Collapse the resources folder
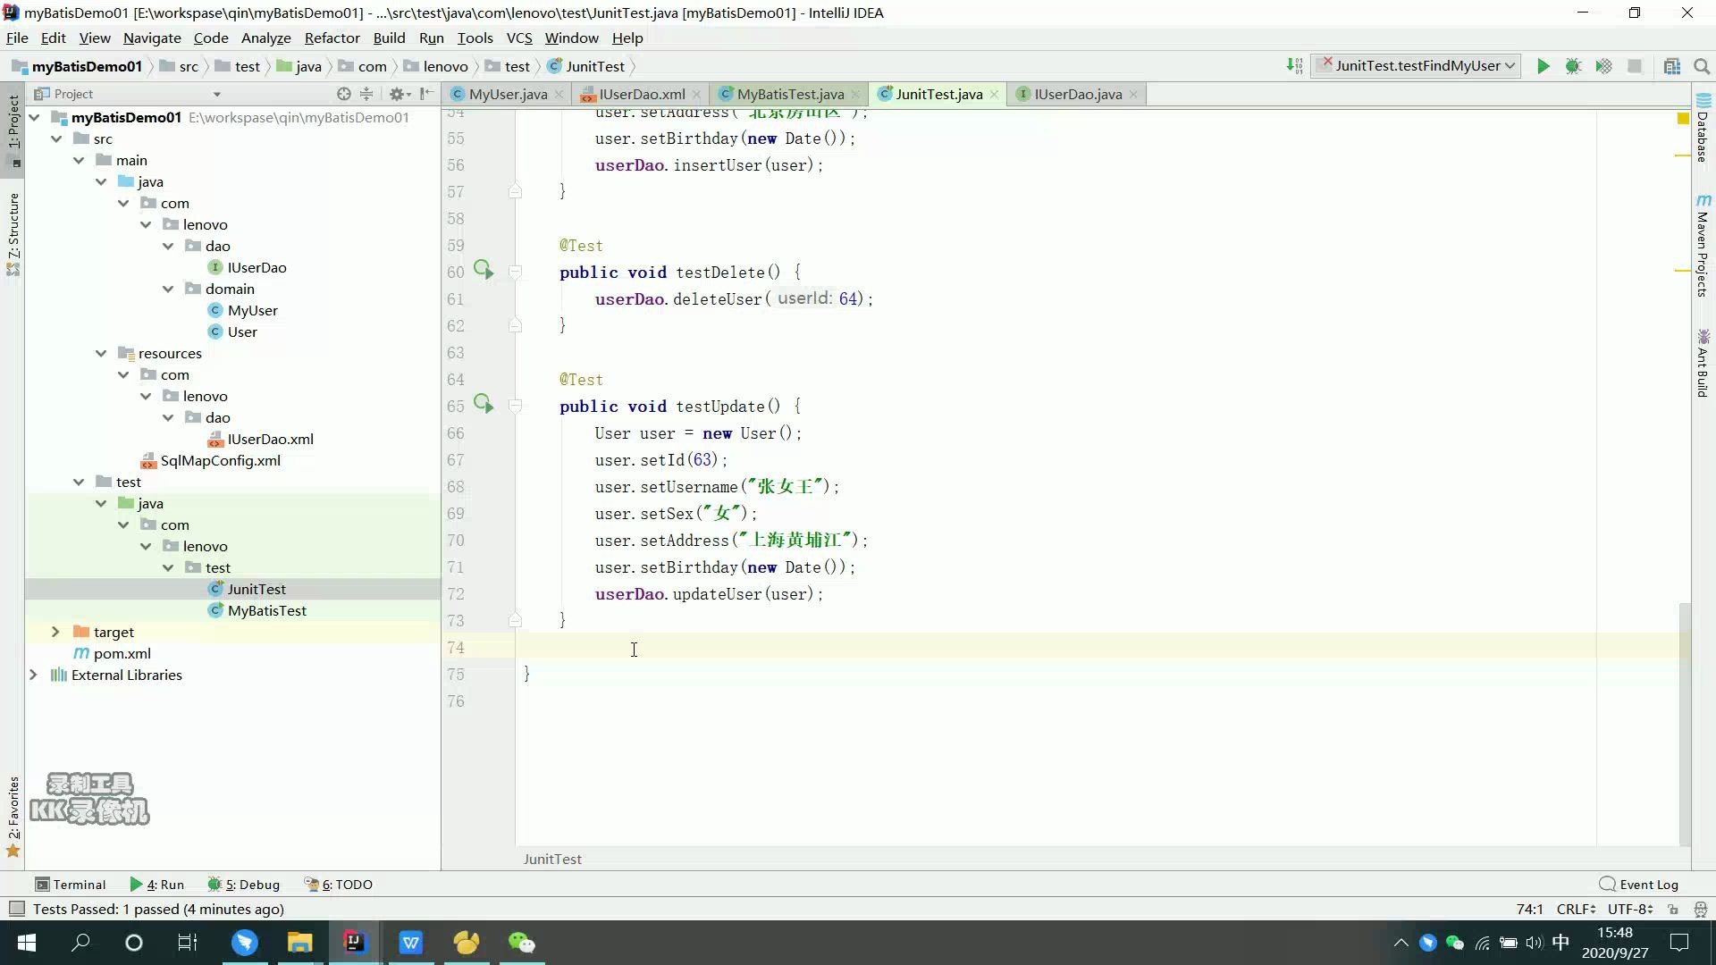This screenshot has width=1716, height=965. [x=101, y=353]
